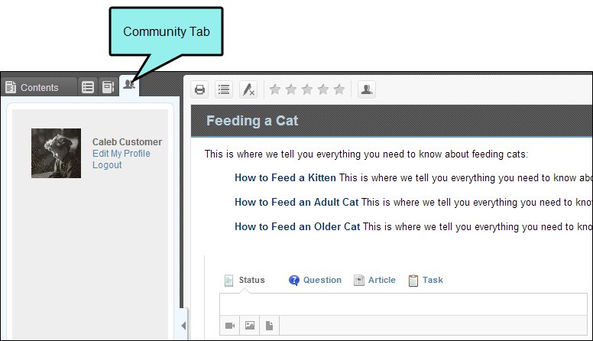The height and width of the screenshot is (341, 593).
Task: Click the remove highlight icon
Action: click(248, 89)
